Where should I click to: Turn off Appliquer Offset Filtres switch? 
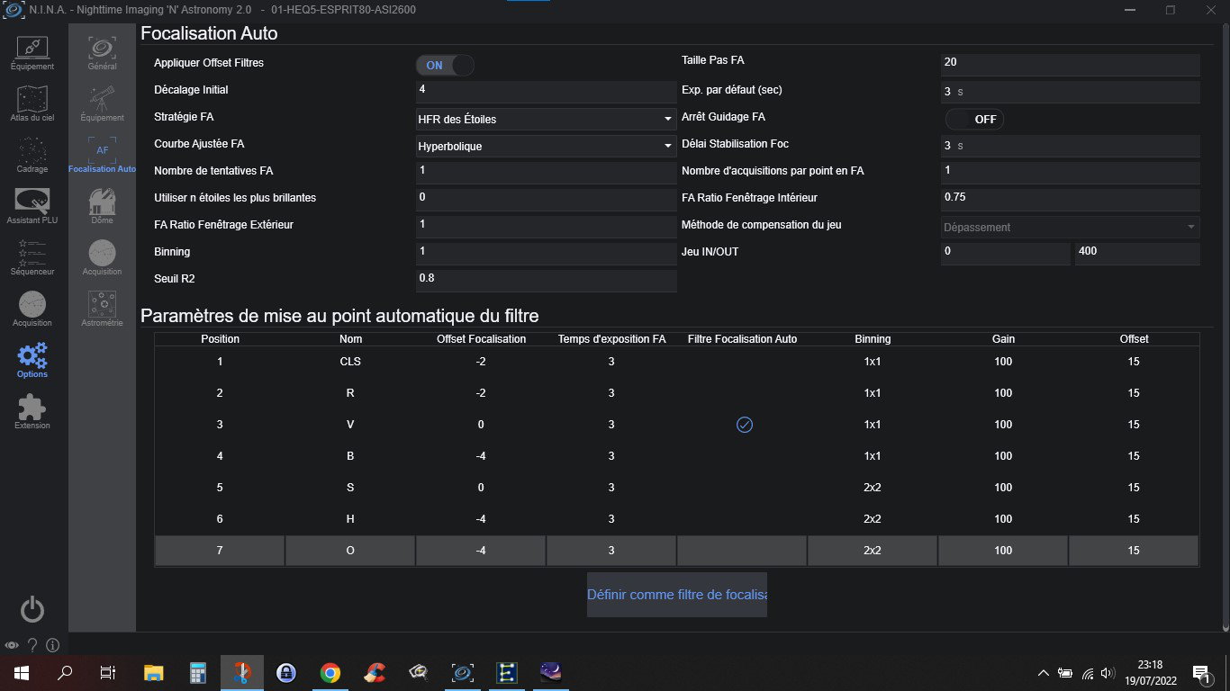(445, 65)
